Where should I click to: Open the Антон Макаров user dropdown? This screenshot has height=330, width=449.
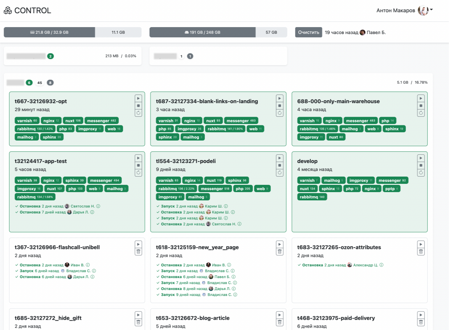tap(431, 10)
